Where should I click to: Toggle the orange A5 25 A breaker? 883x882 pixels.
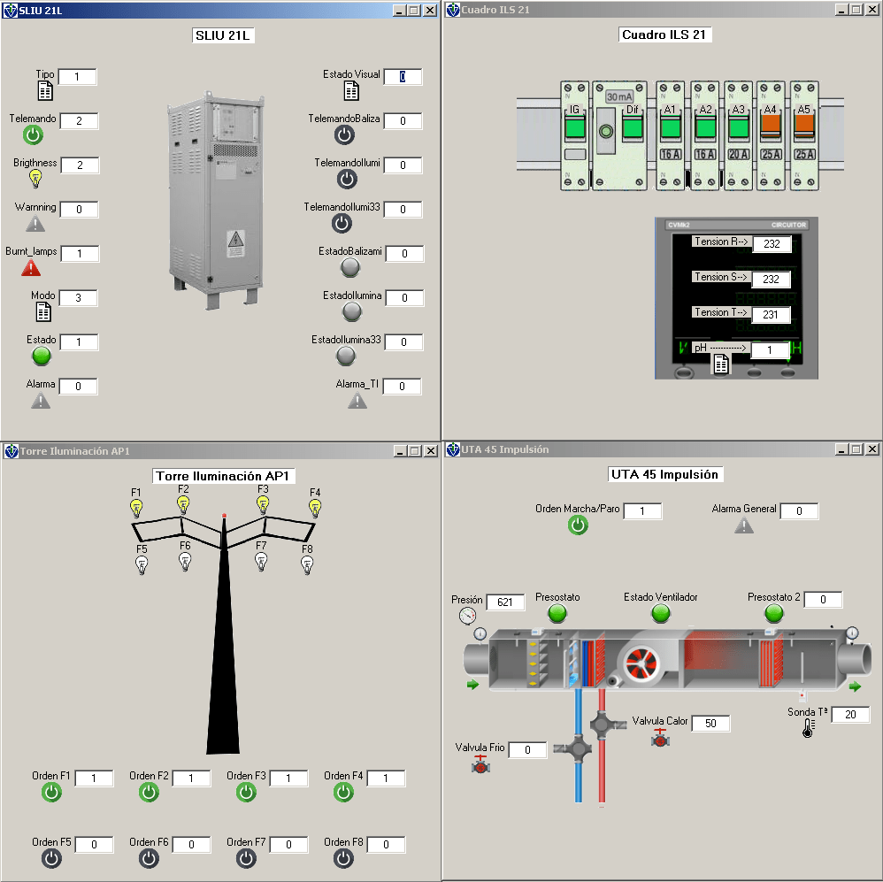tap(803, 125)
